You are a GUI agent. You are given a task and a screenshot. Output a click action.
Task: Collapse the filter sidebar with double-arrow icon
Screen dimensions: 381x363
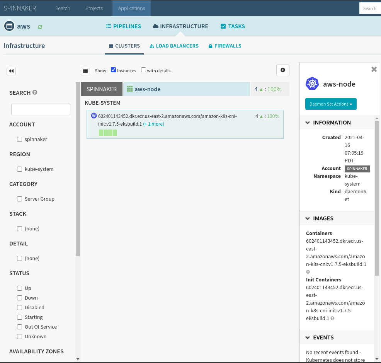point(11,71)
